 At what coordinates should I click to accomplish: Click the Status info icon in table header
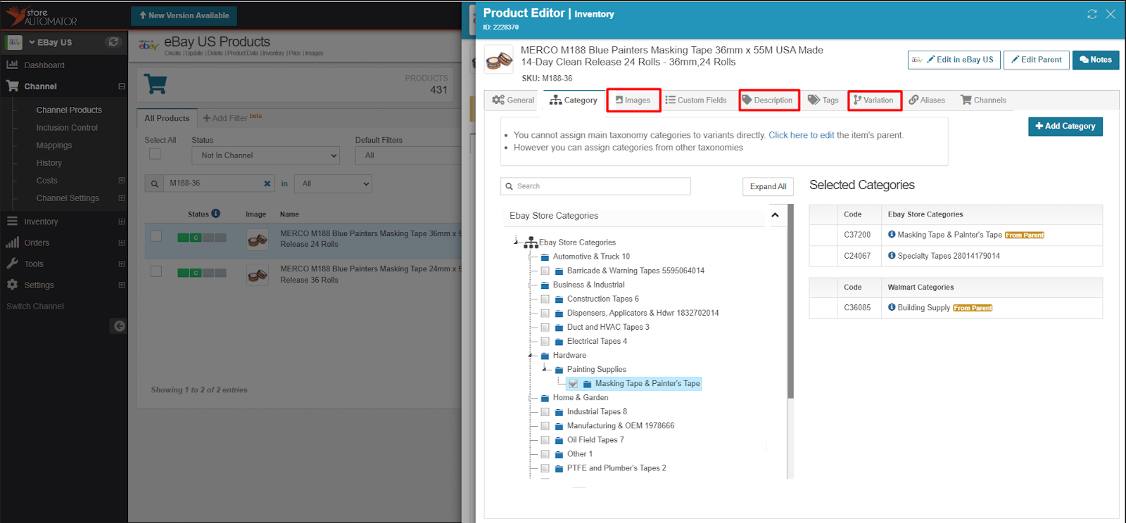click(x=216, y=214)
